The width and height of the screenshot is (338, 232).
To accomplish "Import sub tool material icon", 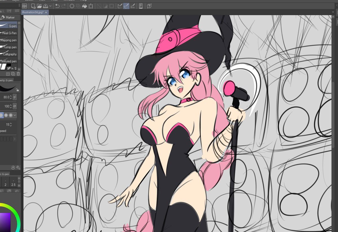I will coord(8,74).
